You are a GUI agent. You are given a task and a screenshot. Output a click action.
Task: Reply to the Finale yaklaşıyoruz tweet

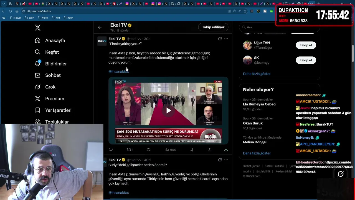[x=111, y=150]
